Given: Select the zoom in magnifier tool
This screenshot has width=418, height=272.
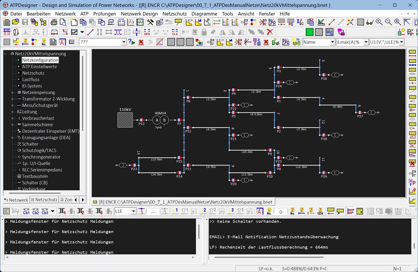Looking at the screenshot, I should point(379,22).
